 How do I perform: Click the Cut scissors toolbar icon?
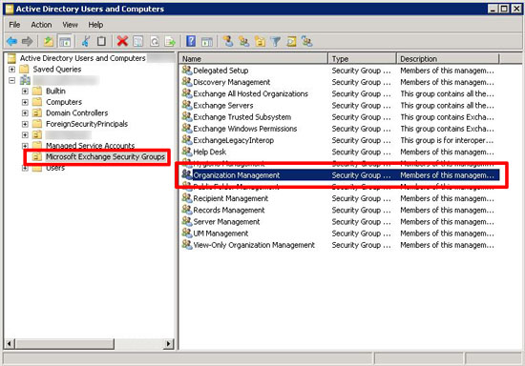(86, 41)
